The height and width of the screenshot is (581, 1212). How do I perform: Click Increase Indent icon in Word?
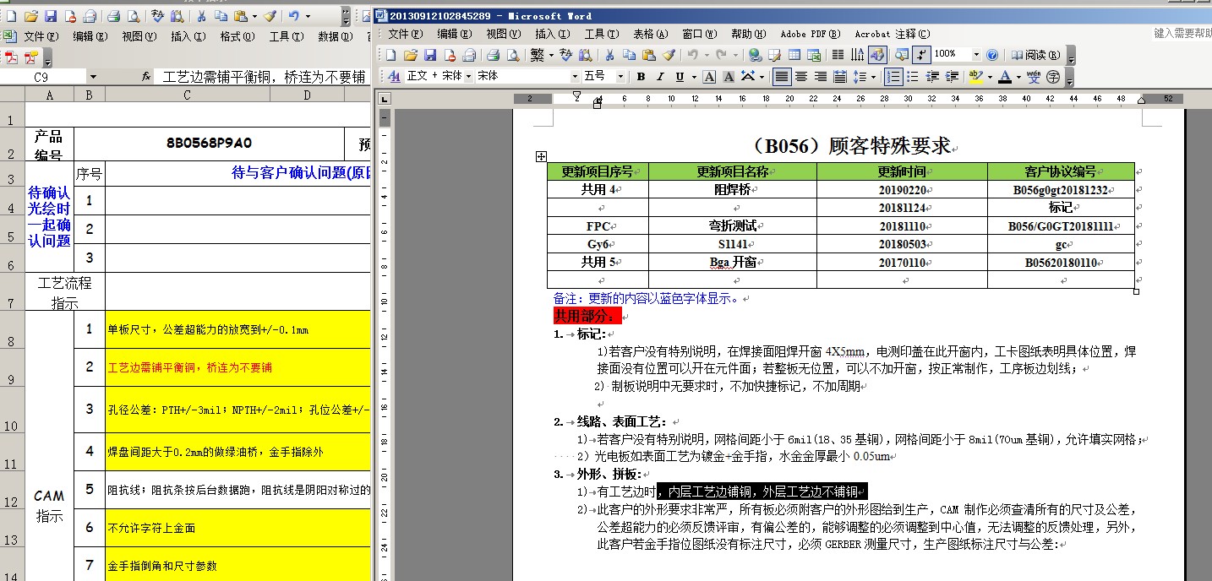pyautogui.click(x=952, y=77)
